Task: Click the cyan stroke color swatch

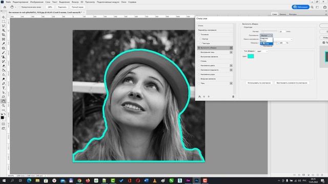Action: (x=251, y=56)
